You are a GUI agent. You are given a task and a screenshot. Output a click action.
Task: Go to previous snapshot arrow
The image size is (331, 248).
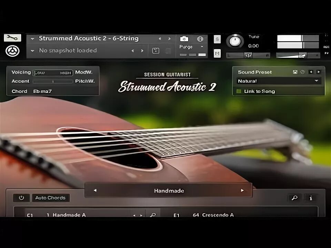pos(132,51)
